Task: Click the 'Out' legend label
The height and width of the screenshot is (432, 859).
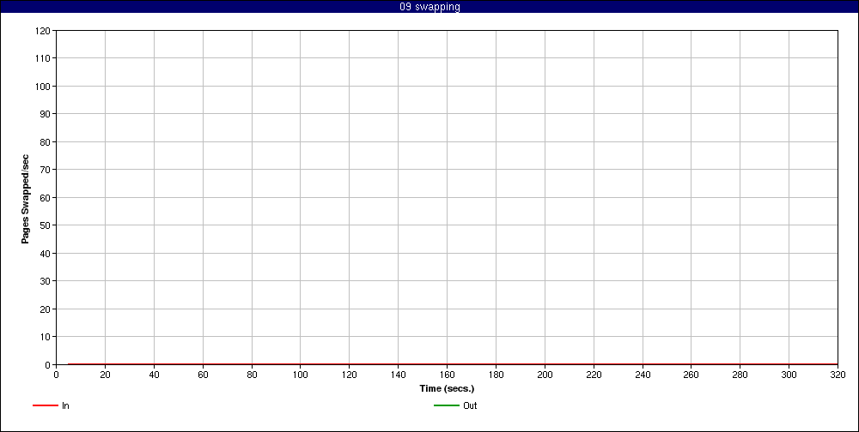Action: (470, 405)
